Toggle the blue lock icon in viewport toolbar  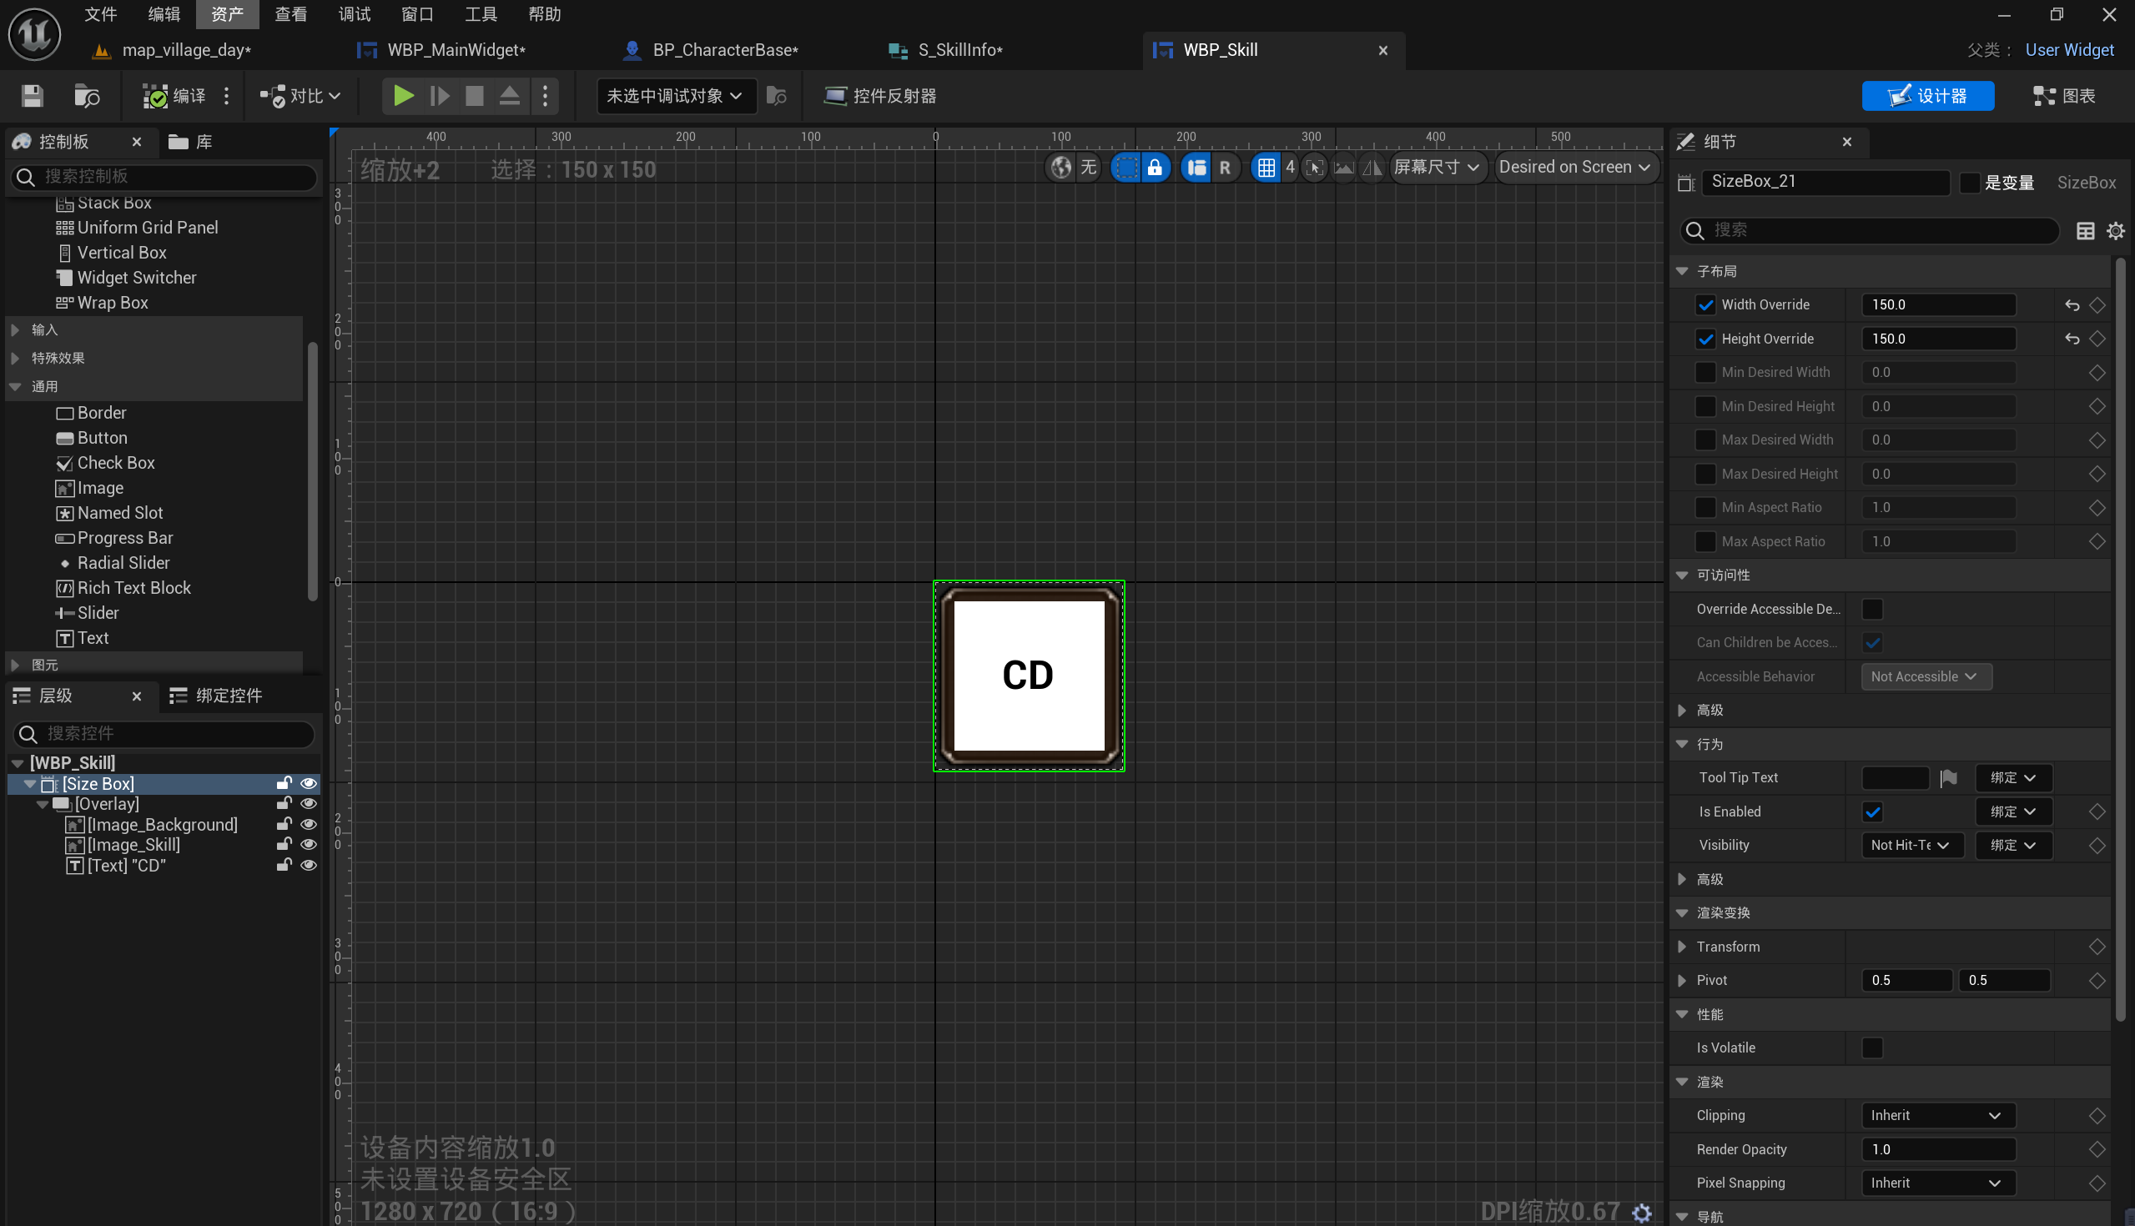[x=1155, y=168]
